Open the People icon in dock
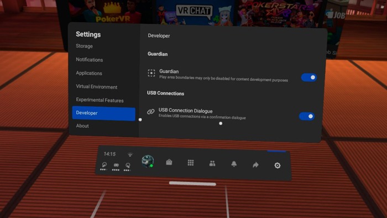The width and height of the screenshot is (387, 218). tap(212, 163)
